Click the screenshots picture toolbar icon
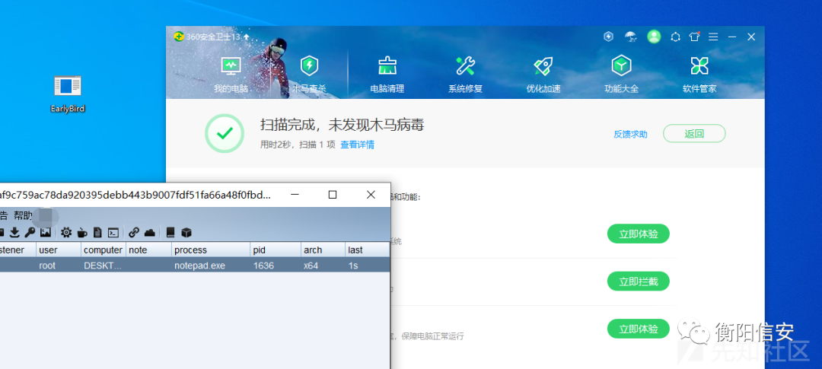This screenshot has height=369, width=822. (x=46, y=232)
